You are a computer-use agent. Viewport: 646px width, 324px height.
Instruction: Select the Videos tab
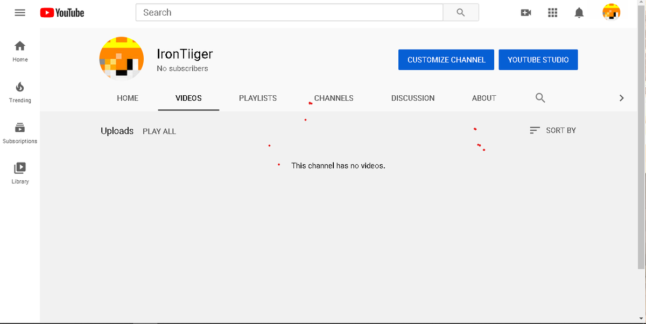(x=188, y=98)
